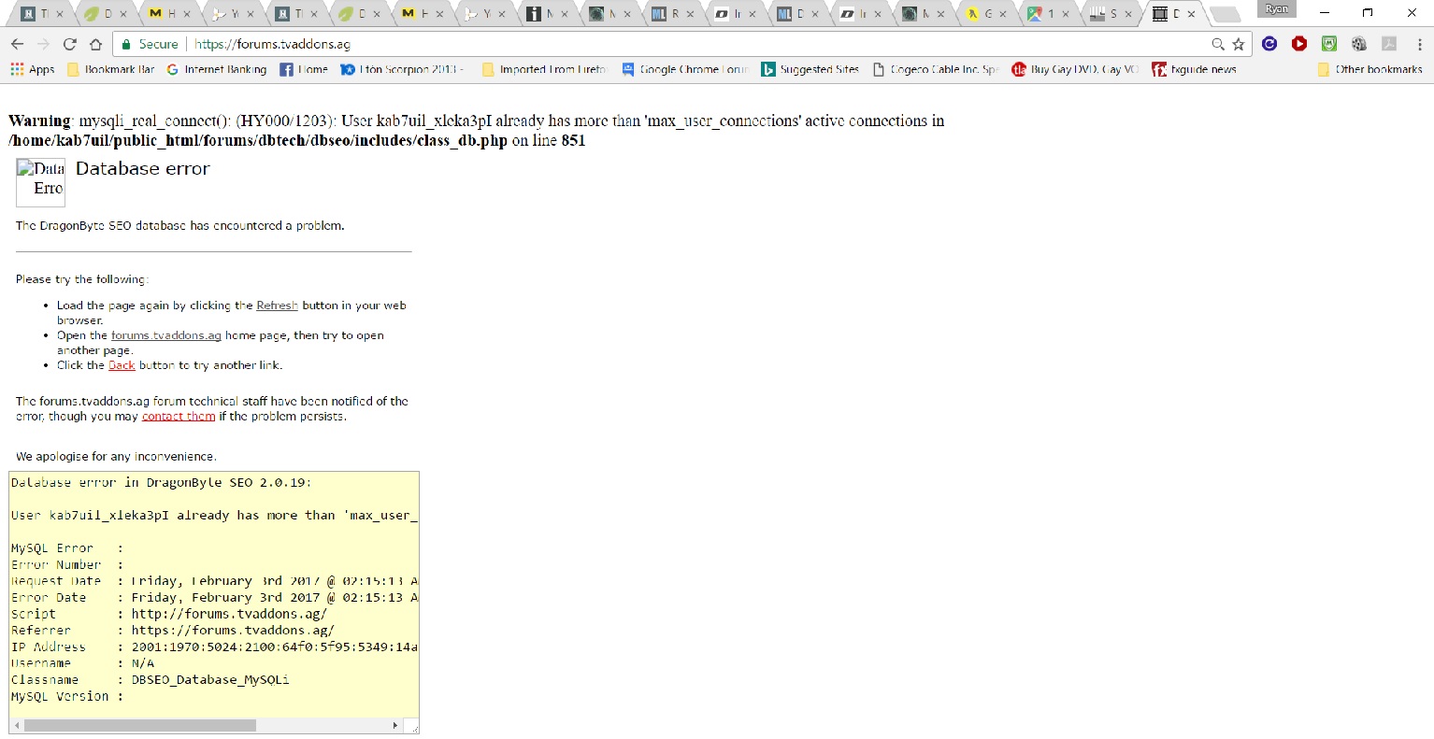
Task: Click the Refresh link in the suggestions
Action: pos(277,306)
